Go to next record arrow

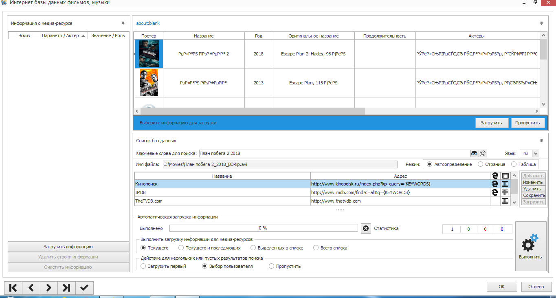[49, 288]
